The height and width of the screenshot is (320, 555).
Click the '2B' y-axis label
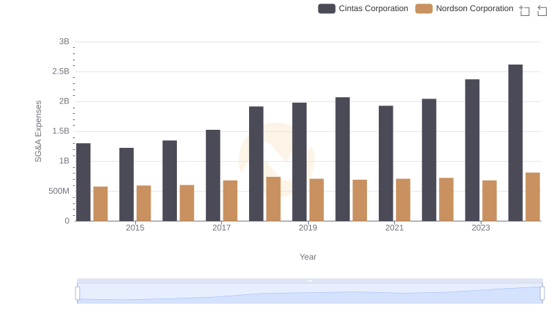pos(65,101)
